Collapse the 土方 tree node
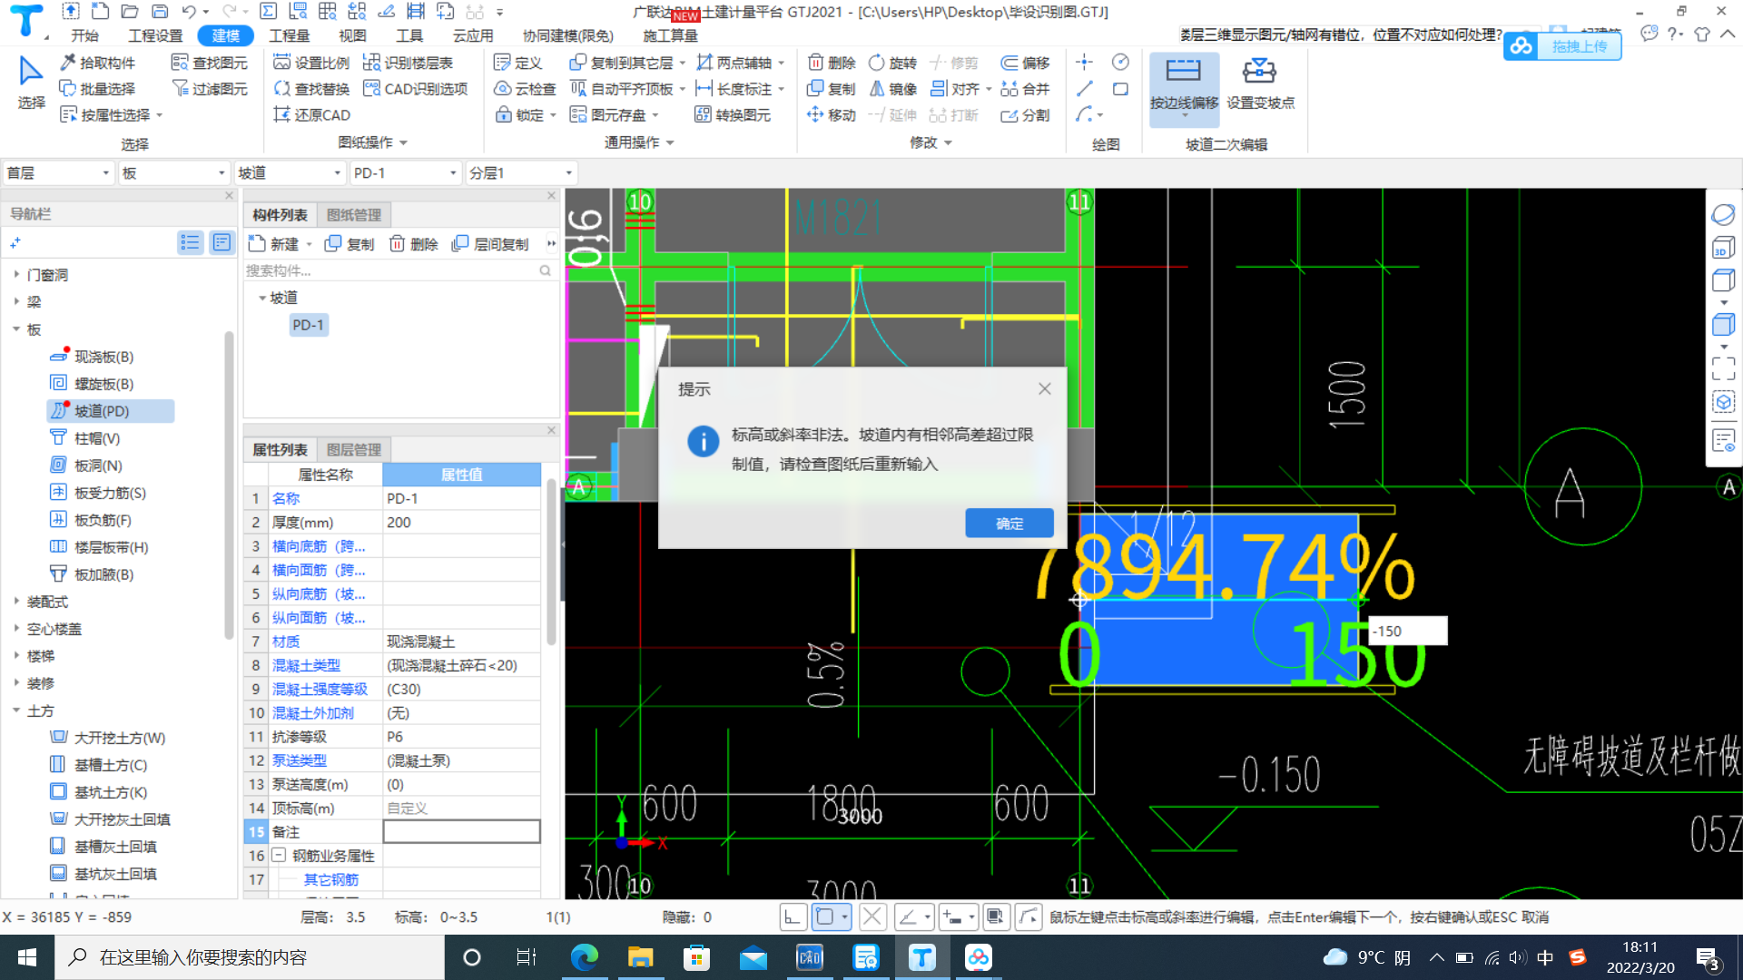1743x980 pixels. 16,710
